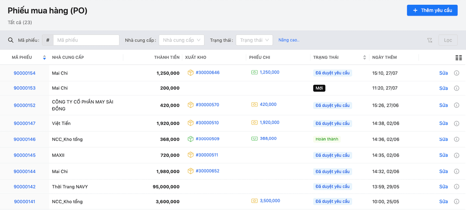Click payment icon beside 1,920,000 voucher

(255, 123)
